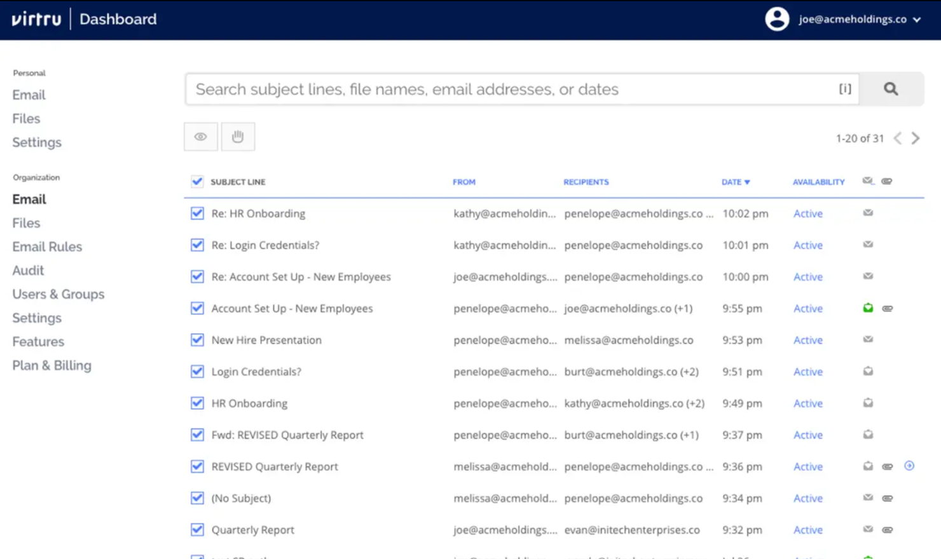Click the Virtru logo in the top bar
The image size is (941, 559).
pos(36,18)
